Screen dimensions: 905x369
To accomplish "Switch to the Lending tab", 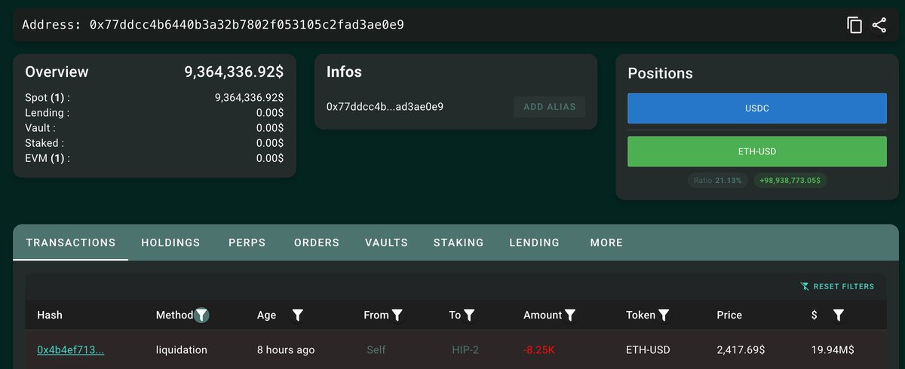I will point(535,242).
